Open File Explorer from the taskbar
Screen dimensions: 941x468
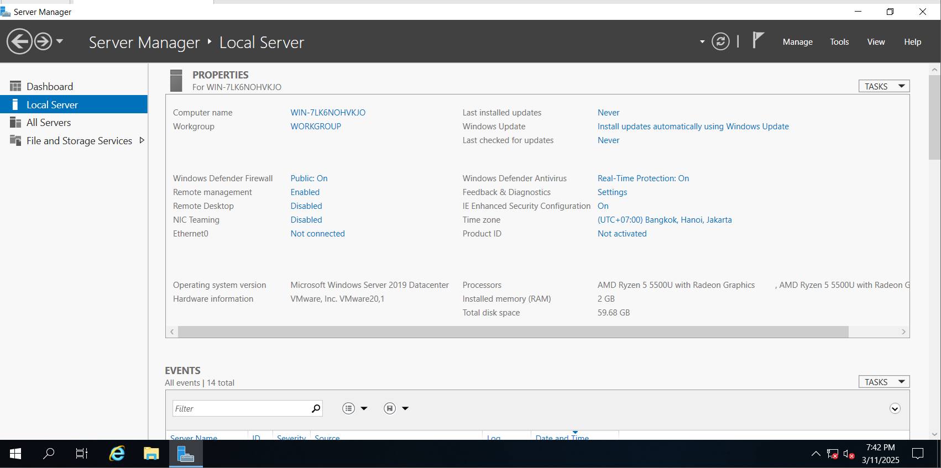click(151, 454)
